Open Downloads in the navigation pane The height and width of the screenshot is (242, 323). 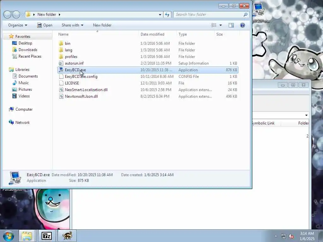coord(28,49)
